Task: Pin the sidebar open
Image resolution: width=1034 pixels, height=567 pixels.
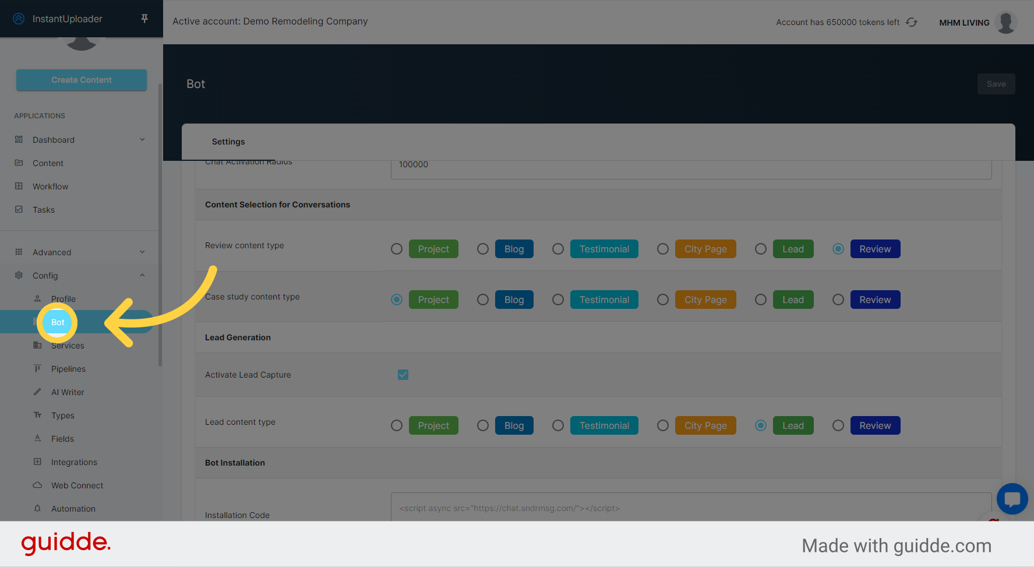Action: (x=144, y=18)
